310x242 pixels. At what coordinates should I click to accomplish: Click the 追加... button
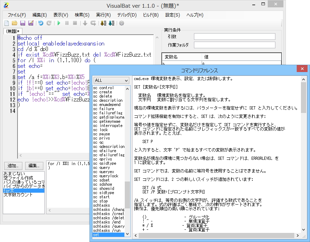[x=13, y=166]
